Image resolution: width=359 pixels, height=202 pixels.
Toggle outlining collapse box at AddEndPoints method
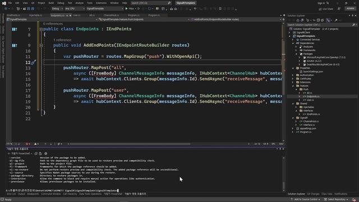[41, 45]
